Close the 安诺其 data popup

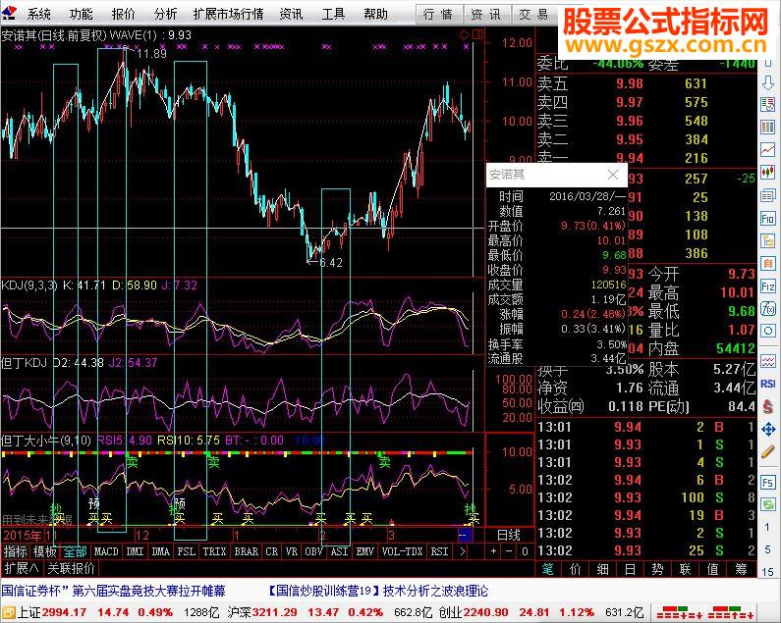click(x=613, y=175)
